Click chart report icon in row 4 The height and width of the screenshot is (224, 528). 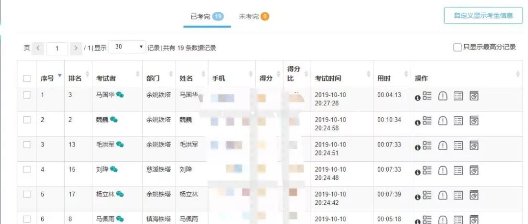coord(474,170)
